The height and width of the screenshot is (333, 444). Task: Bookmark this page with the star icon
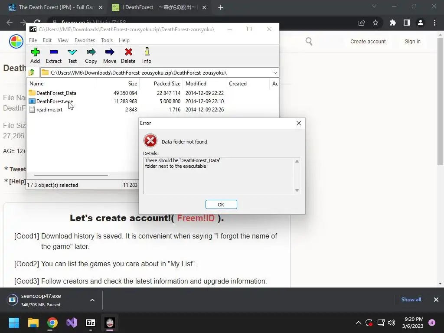(375, 23)
